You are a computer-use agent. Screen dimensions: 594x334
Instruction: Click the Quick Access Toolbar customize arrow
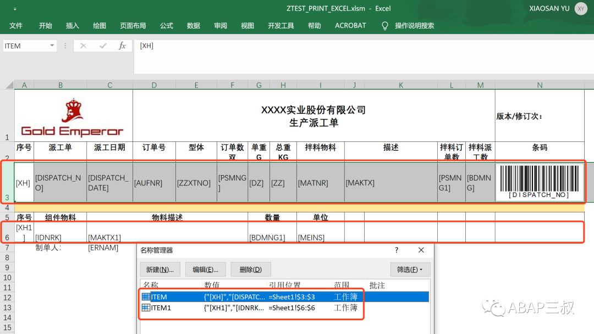(15, 9)
